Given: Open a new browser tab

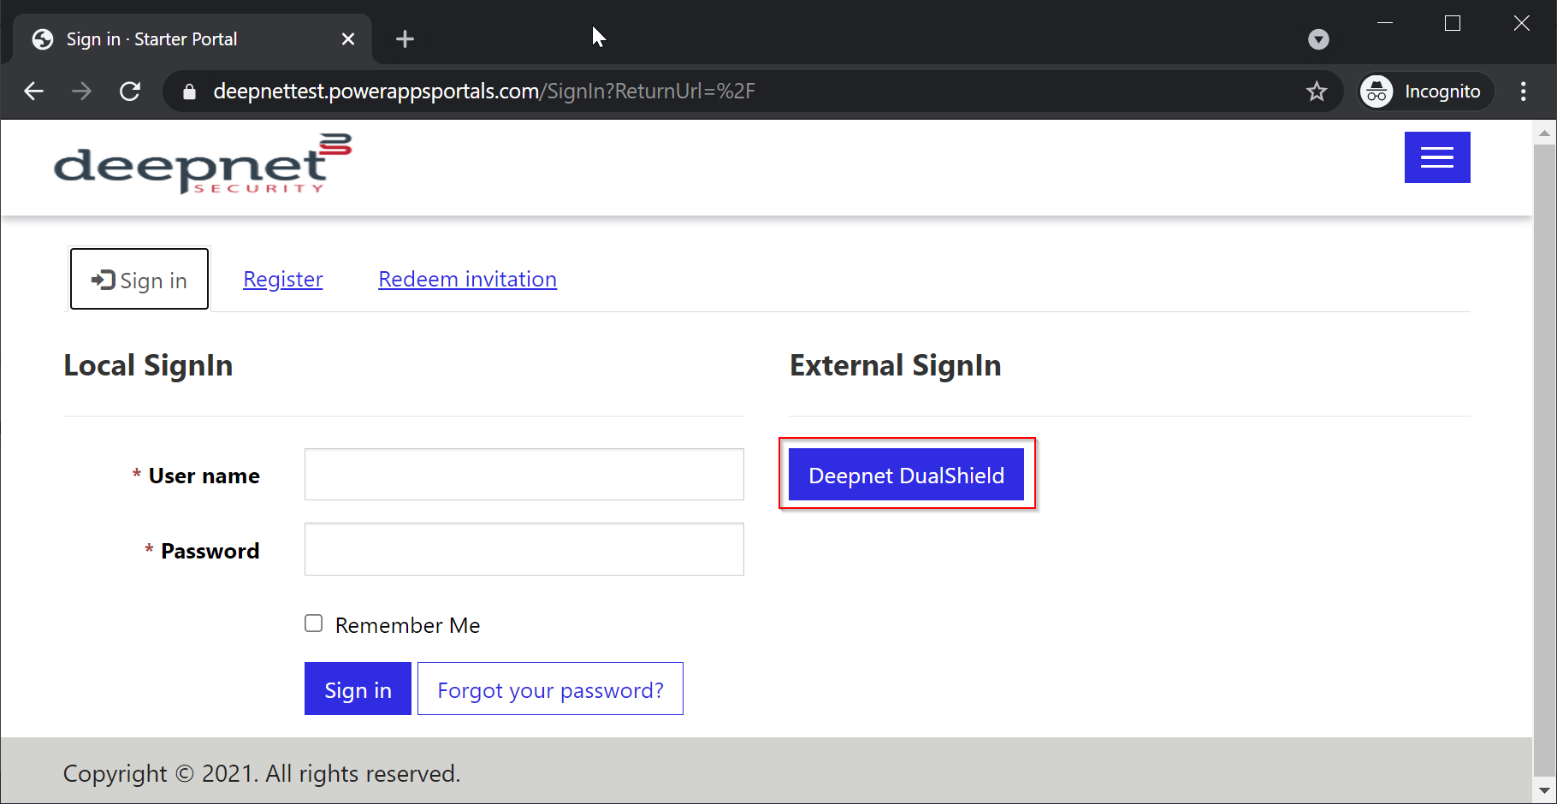Looking at the screenshot, I should click(x=405, y=39).
